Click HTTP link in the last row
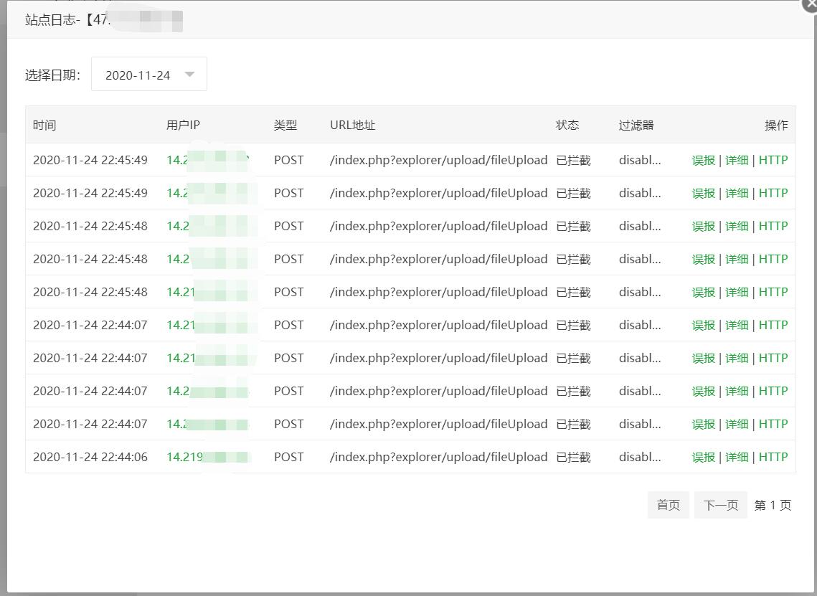Image resolution: width=817 pixels, height=596 pixels. point(773,457)
